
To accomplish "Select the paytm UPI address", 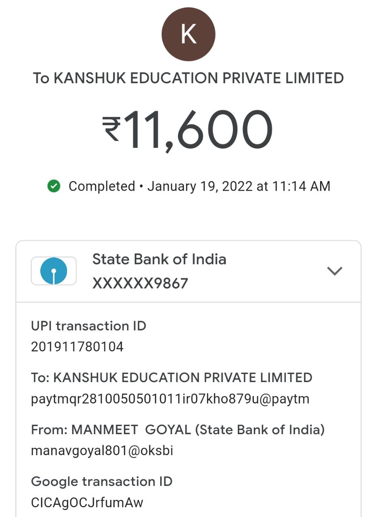I will click(x=170, y=399).
